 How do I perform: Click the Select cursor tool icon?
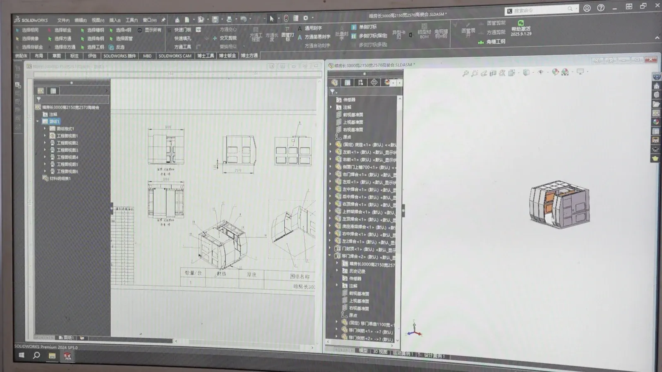pyautogui.click(x=272, y=19)
